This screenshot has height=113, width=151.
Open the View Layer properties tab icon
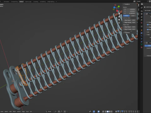pyautogui.click(x=142, y=17)
